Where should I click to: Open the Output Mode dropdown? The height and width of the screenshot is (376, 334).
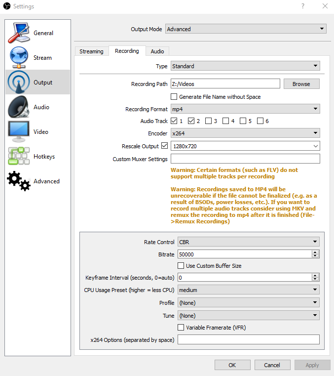(x=246, y=29)
